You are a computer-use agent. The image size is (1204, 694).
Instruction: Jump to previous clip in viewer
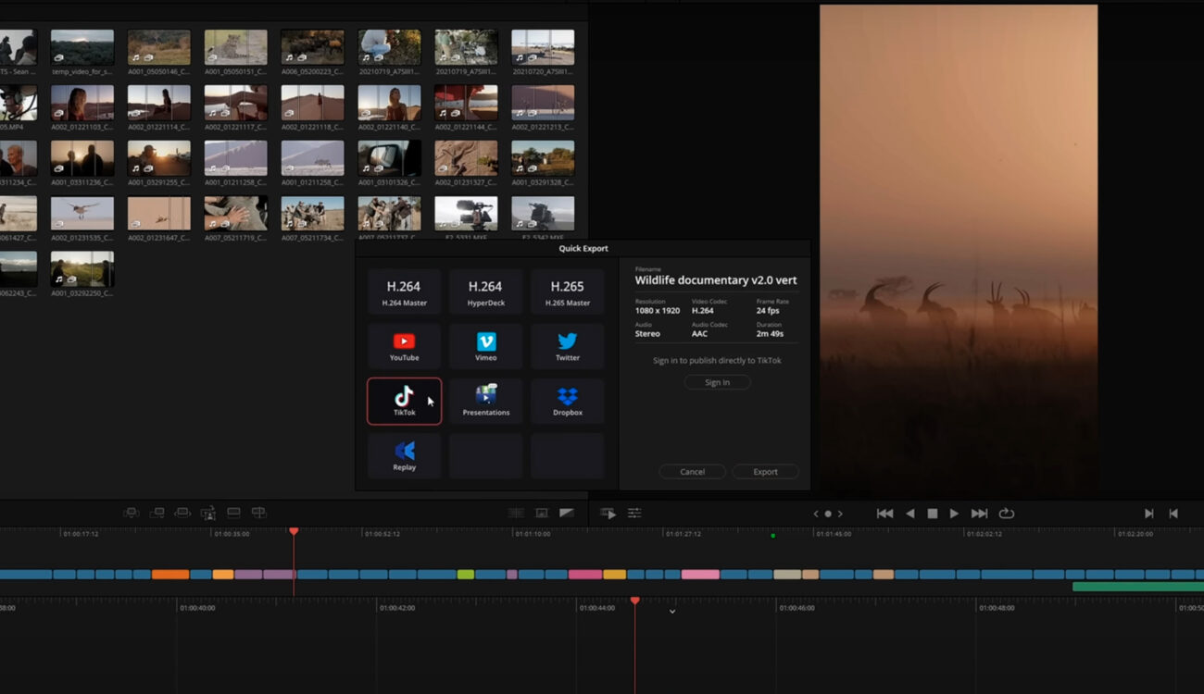(884, 514)
